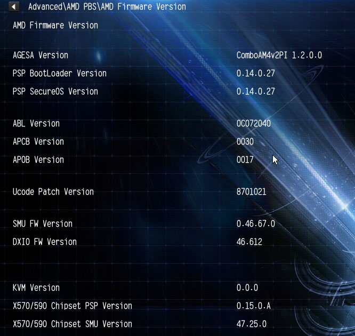
Task: Select the APCB Version label
Action: click(x=38, y=142)
